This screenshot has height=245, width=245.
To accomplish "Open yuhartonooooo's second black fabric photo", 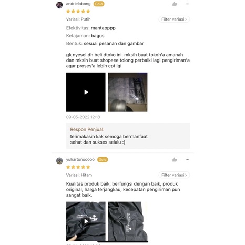I will coord(128,221).
